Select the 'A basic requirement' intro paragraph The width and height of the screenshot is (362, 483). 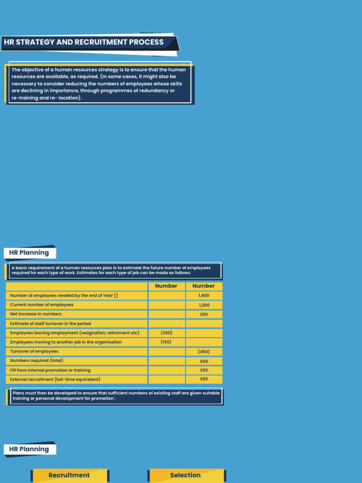(111, 270)
